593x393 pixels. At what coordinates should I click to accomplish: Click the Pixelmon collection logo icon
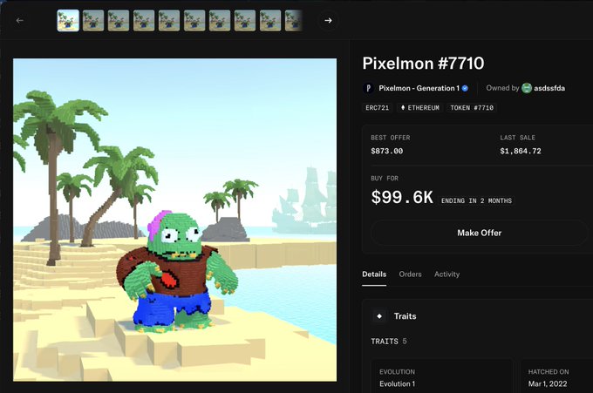pyautogui.click(x=368, y=88)
